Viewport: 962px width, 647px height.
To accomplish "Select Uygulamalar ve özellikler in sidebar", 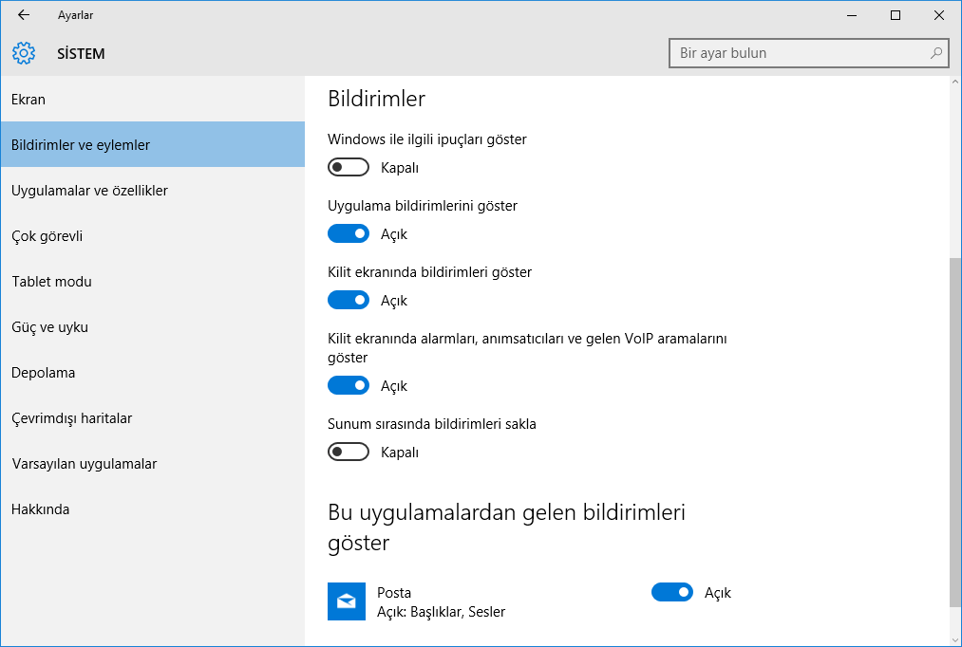I will click(89, 191).
